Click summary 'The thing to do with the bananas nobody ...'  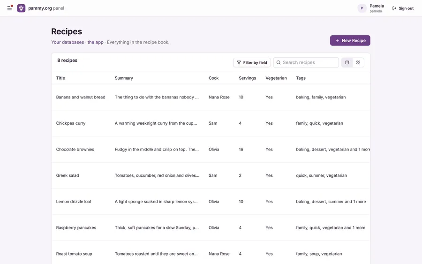[157, 97]
